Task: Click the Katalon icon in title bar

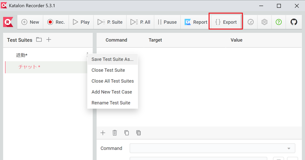Action: [x=4, y=5]
